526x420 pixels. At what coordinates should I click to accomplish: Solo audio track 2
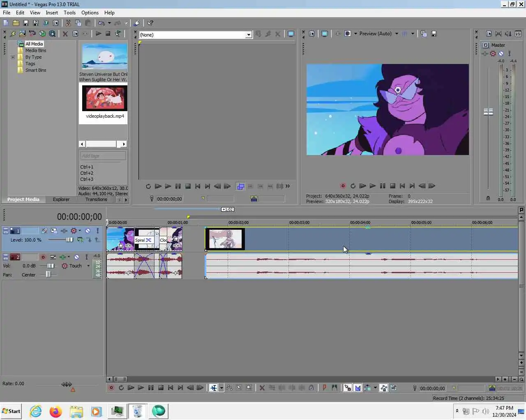point(86,257)
